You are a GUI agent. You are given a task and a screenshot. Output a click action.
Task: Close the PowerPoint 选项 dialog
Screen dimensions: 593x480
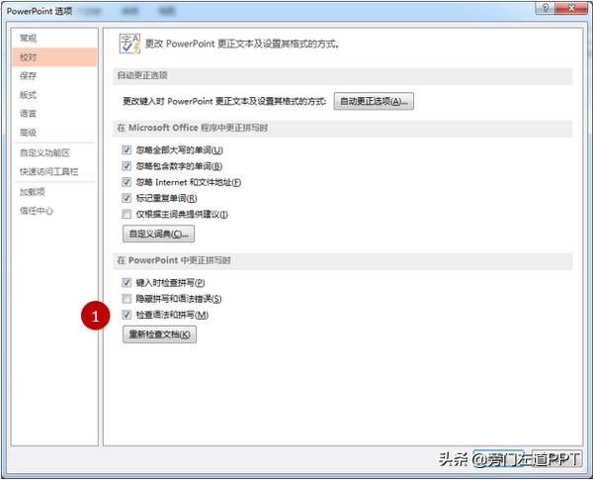coord(571,8)
